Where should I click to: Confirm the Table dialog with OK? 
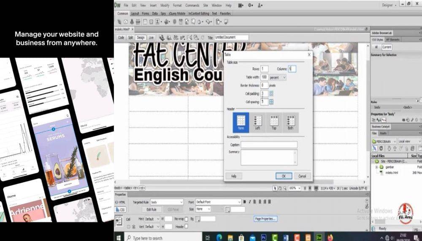point(284,176)
